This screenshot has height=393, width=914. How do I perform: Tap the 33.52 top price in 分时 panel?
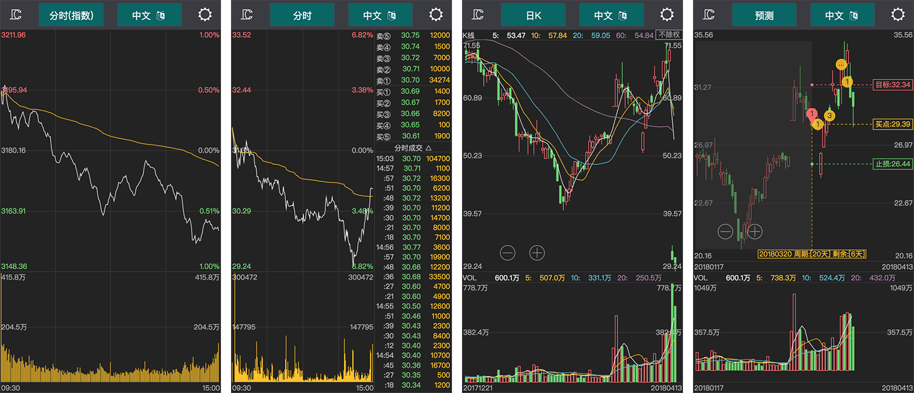pyautogui.click(x=242, y=35)
